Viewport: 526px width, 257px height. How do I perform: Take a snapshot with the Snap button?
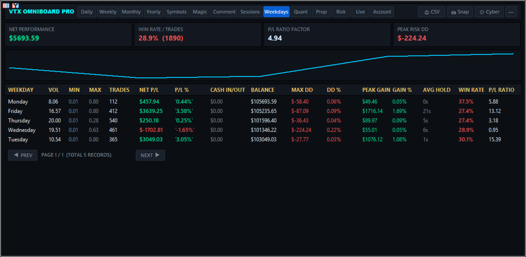(x=460, y=12)
